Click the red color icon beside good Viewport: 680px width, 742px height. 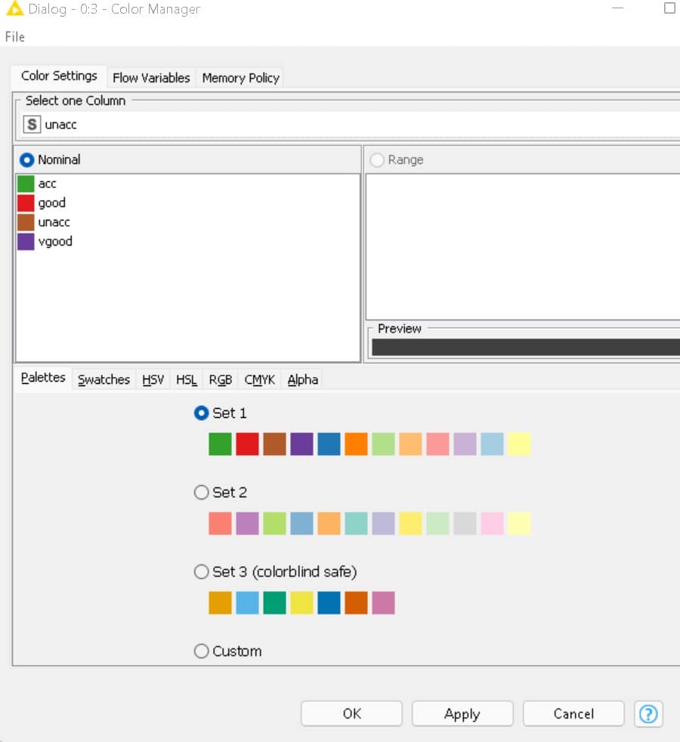(26, 203)
